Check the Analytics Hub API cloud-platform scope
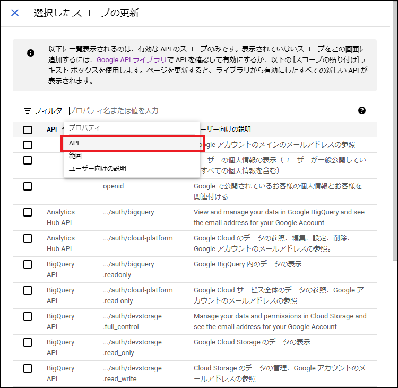The height and width of the screenshot is (388, 398). (x=28, y=238)
